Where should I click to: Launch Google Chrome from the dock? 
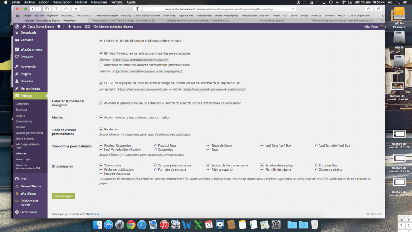point(131,225)
